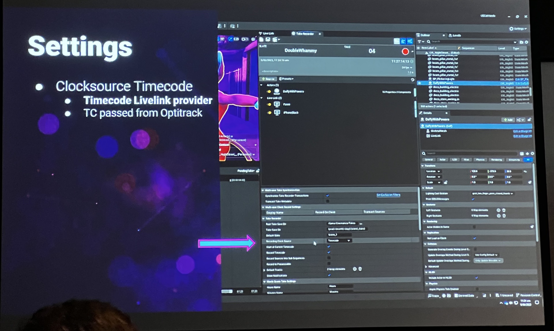554x331 pixels.
Task: Start recording with the red record button
Action: coord(405,51)
